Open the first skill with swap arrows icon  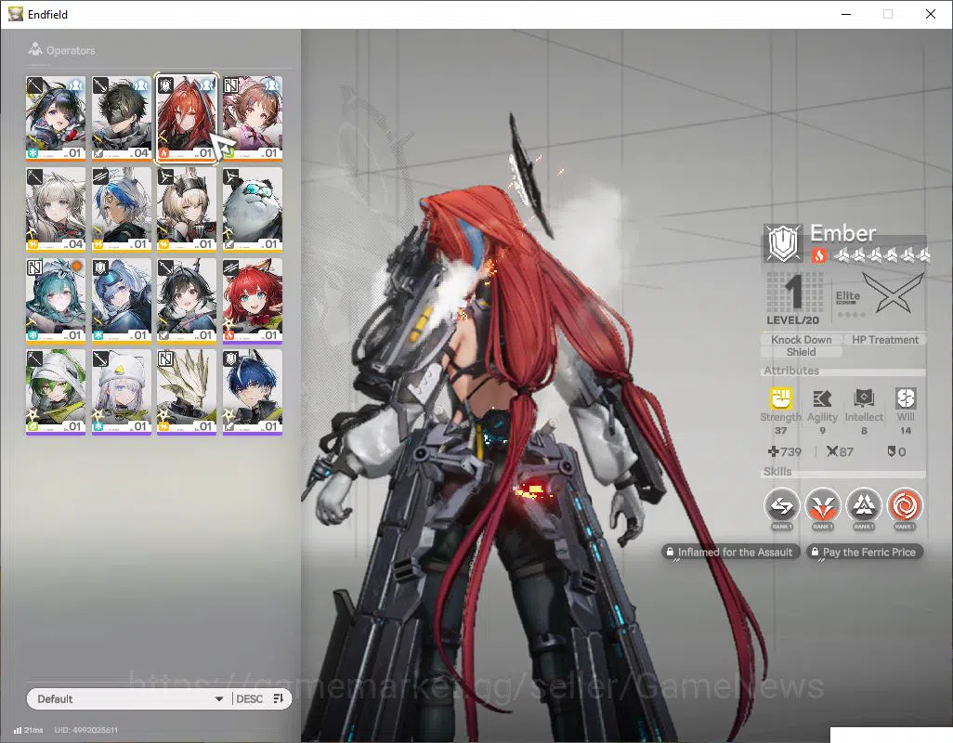(x=781, y=505)
